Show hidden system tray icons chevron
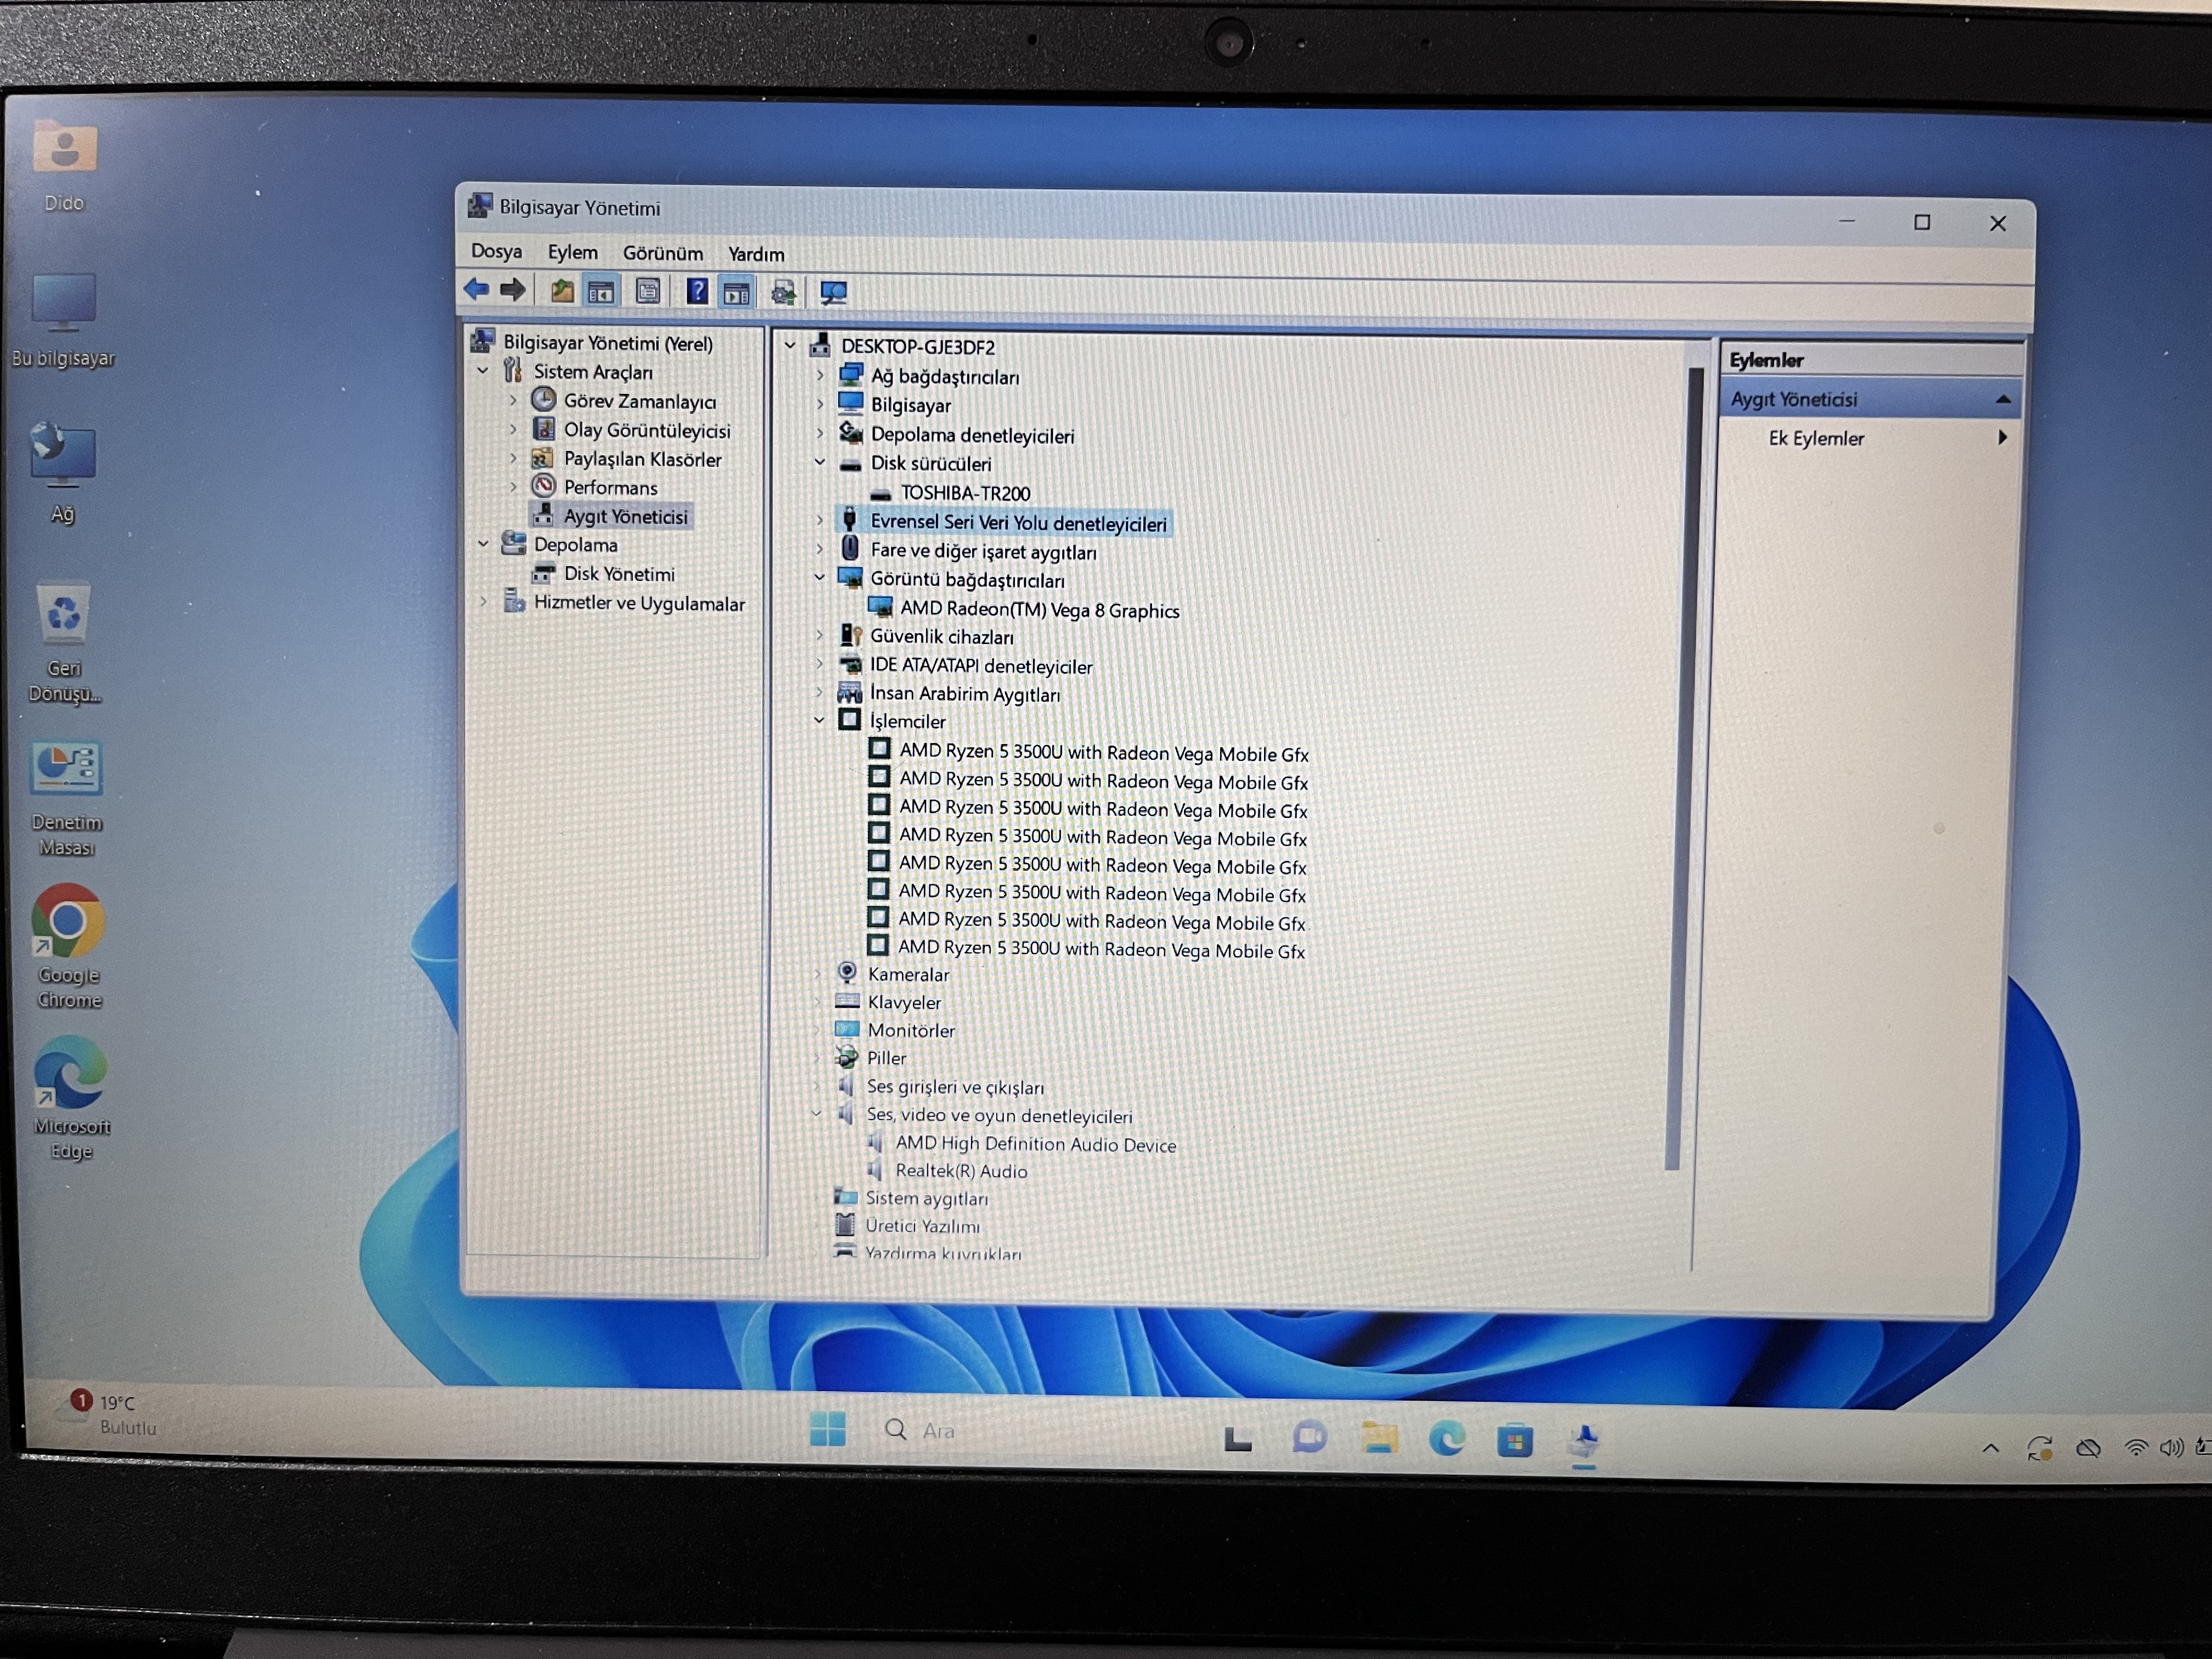 coord(1991,1447)
